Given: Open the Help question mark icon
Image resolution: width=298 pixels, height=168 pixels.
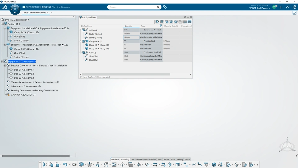Looking at the screenshot, I should click(x=294, y=7).
